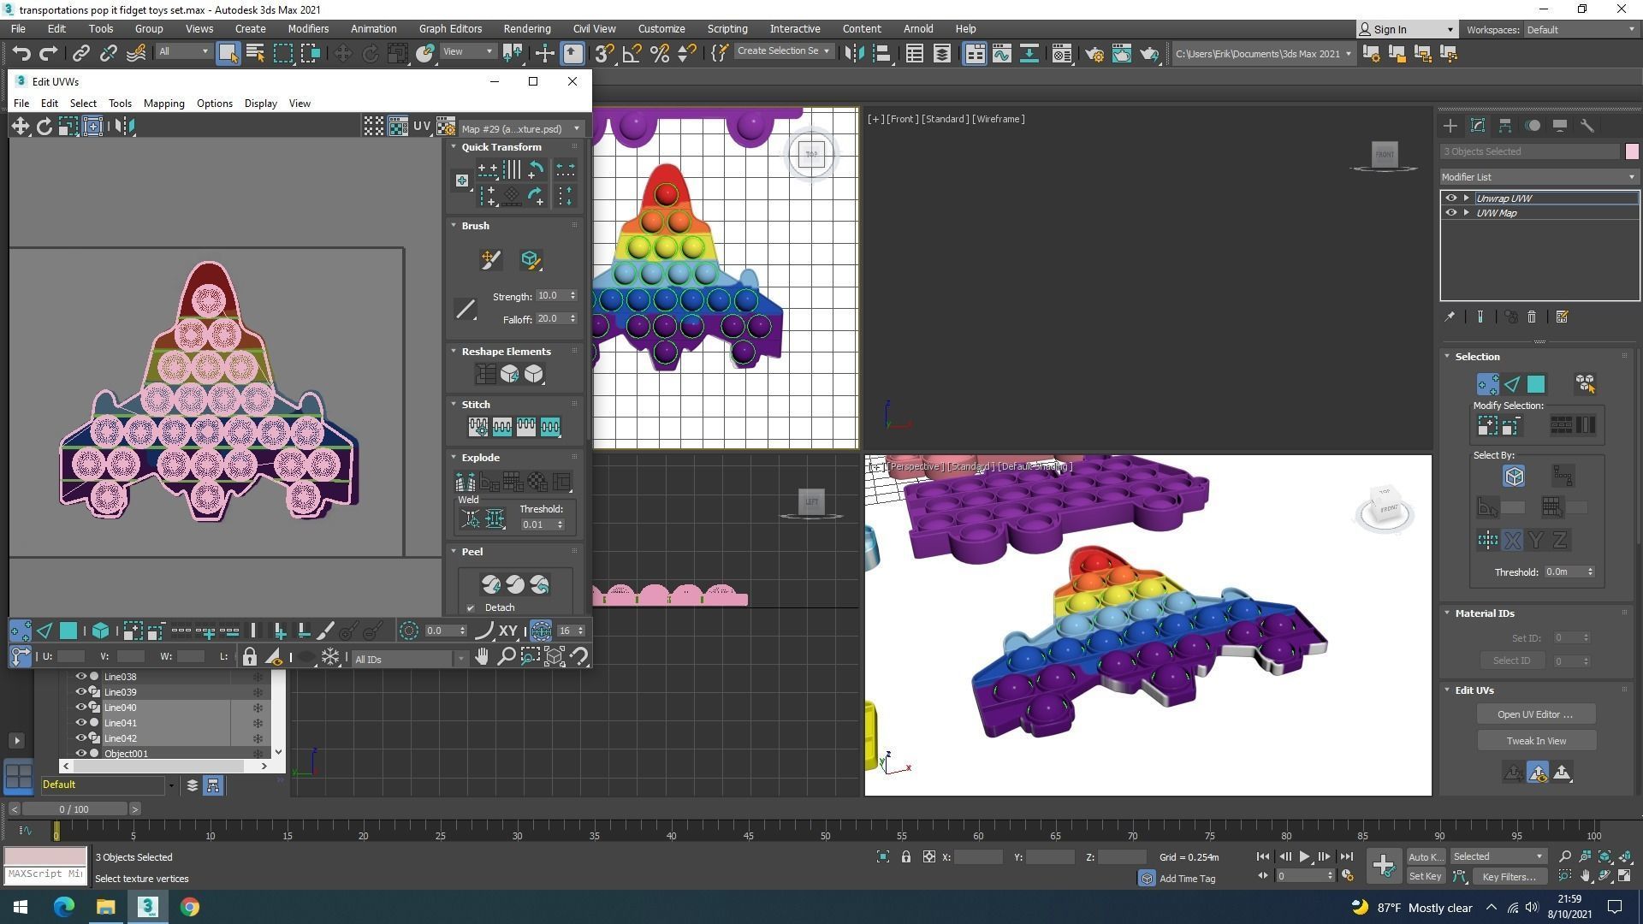Select the Hierarchy tab in command panel

[1504, 126]
